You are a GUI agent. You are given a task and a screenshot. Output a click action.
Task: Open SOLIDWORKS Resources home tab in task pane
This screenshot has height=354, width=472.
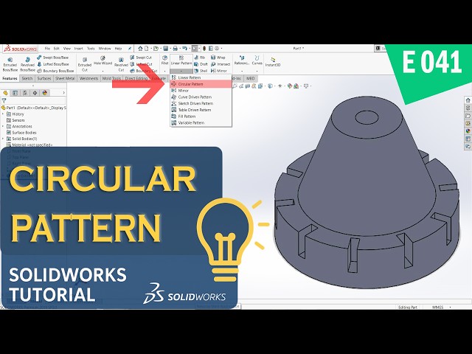(x=468, y=100)
